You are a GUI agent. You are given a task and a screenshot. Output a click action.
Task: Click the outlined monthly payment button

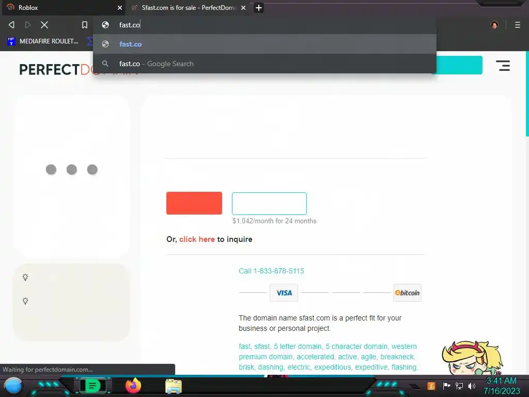269,204
